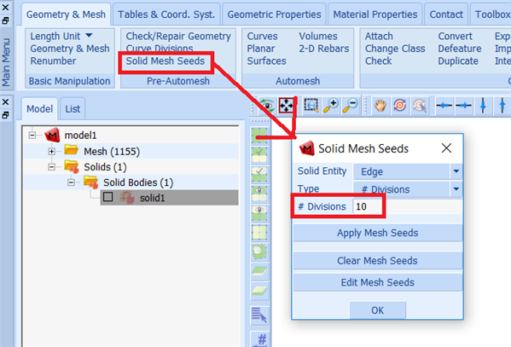
Task: Click the dynamic rotate target icon
Action: tap(399, 106)
